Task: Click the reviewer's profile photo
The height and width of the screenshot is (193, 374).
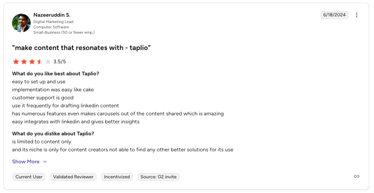Action: [21, 23]
